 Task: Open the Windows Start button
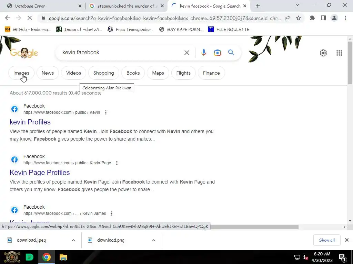click(x=12, y=257)
